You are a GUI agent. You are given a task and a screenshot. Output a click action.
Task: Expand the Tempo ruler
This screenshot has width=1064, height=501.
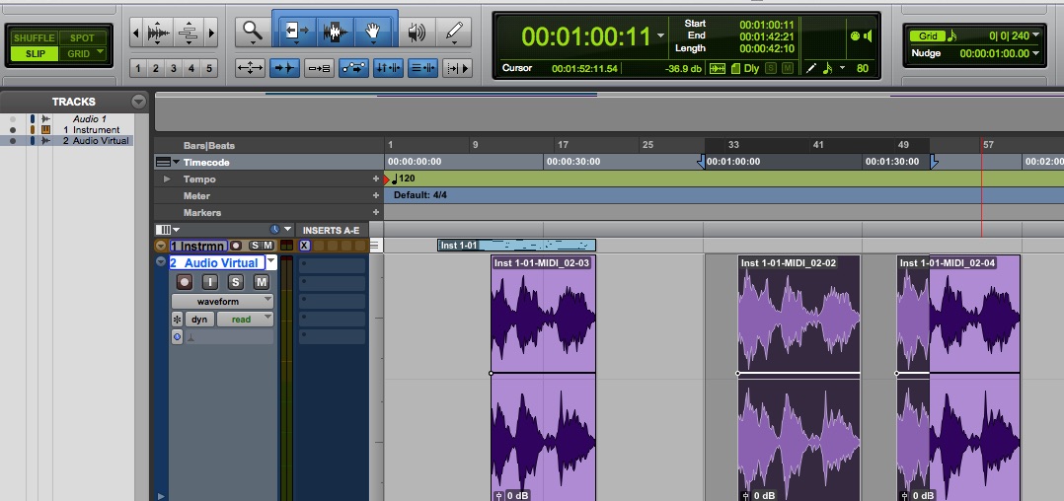167,179
